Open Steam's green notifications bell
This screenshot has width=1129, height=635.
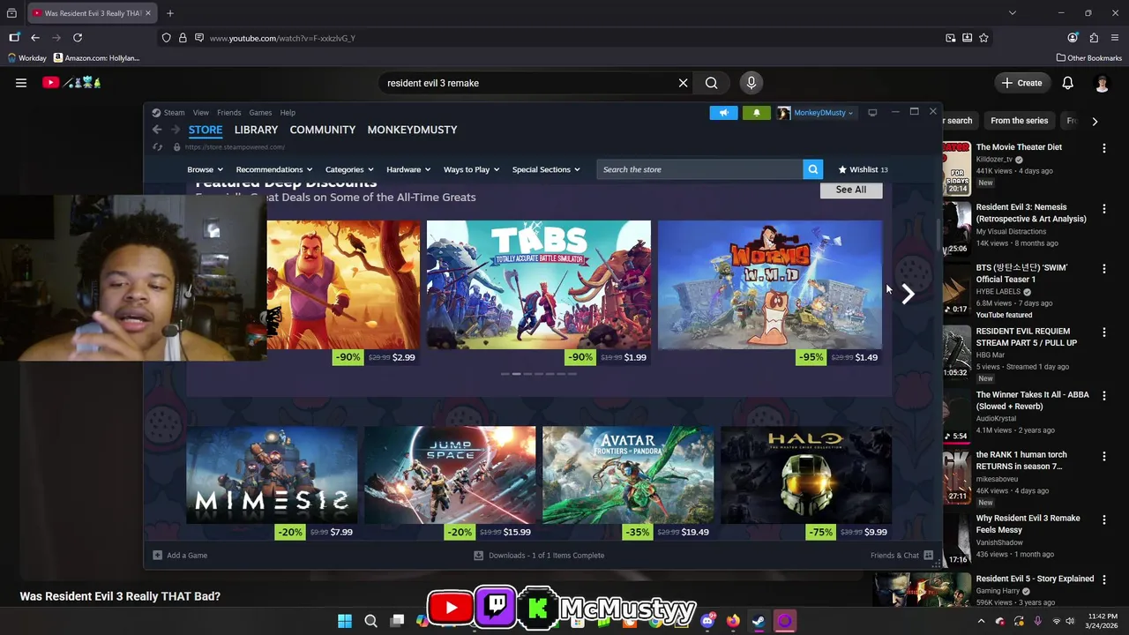point(756,113)
